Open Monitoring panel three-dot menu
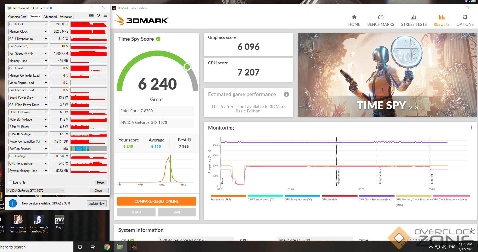The width and height of the screenshot is (478, 252). pos(471,128)
